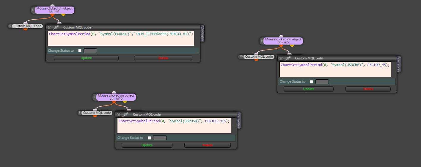
Task: Close the USDCHF Custom MQL code dialog
Action: pos(281,59)
